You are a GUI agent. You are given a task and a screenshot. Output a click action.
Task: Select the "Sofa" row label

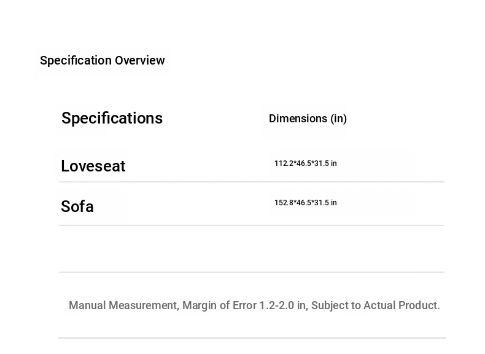point(77,206)
